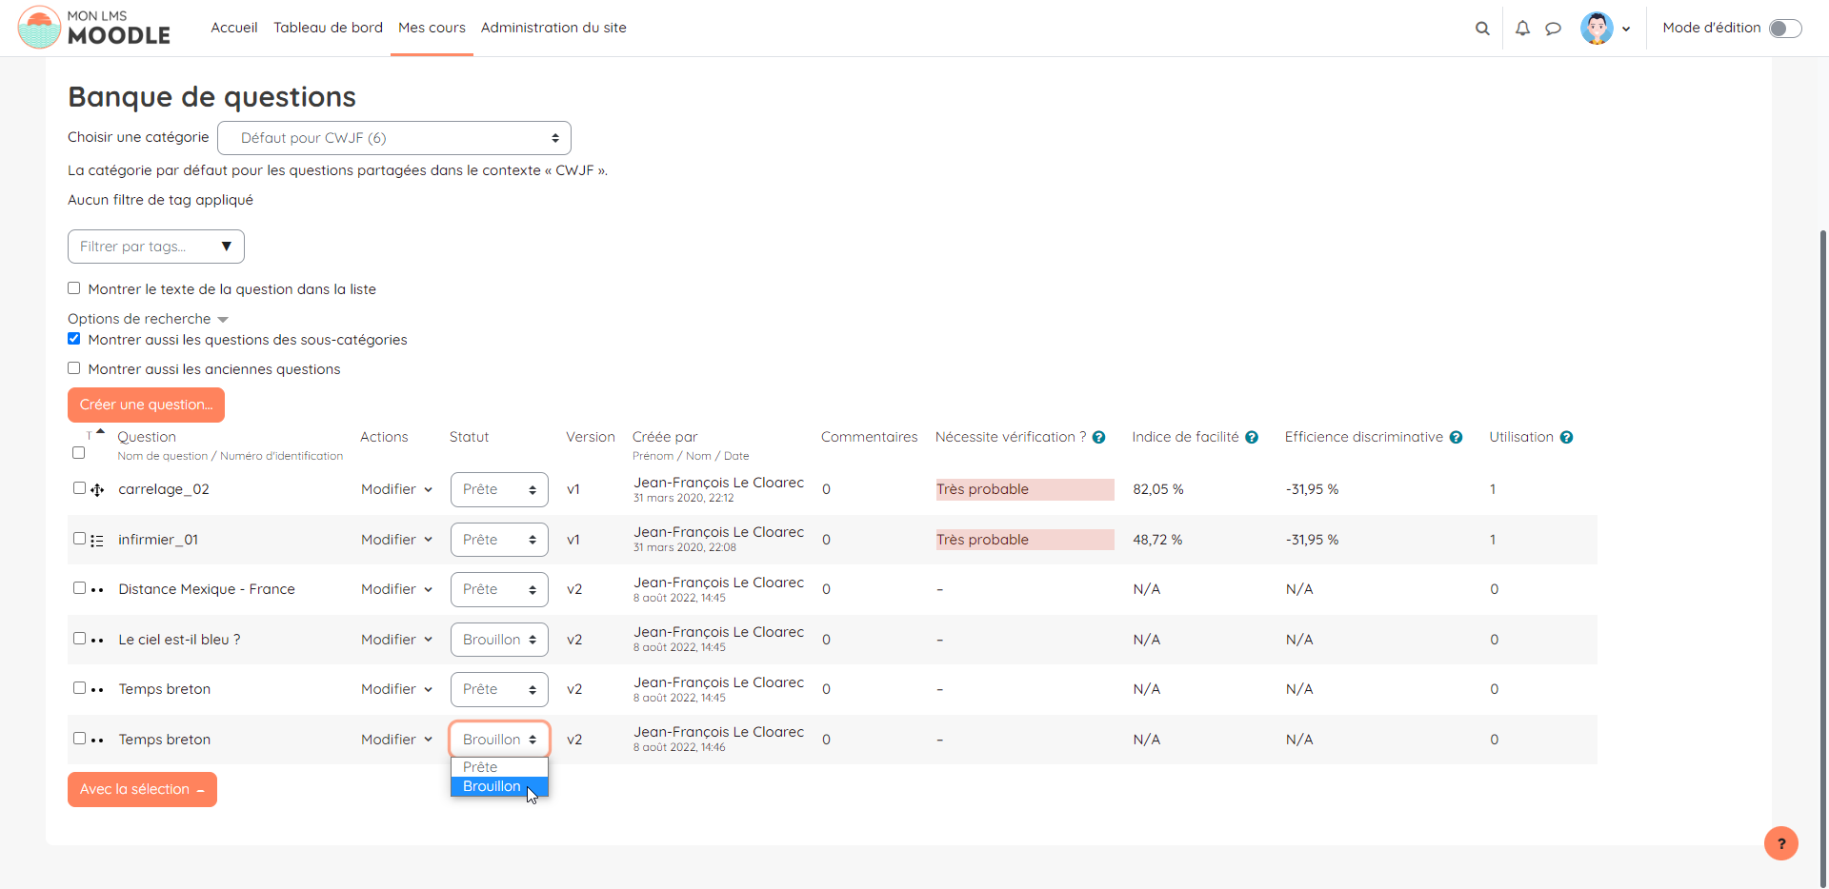Click help icon beside Nécessite vérification
The height and width of the screenshot is (889, 1829).
(1098, 438)
